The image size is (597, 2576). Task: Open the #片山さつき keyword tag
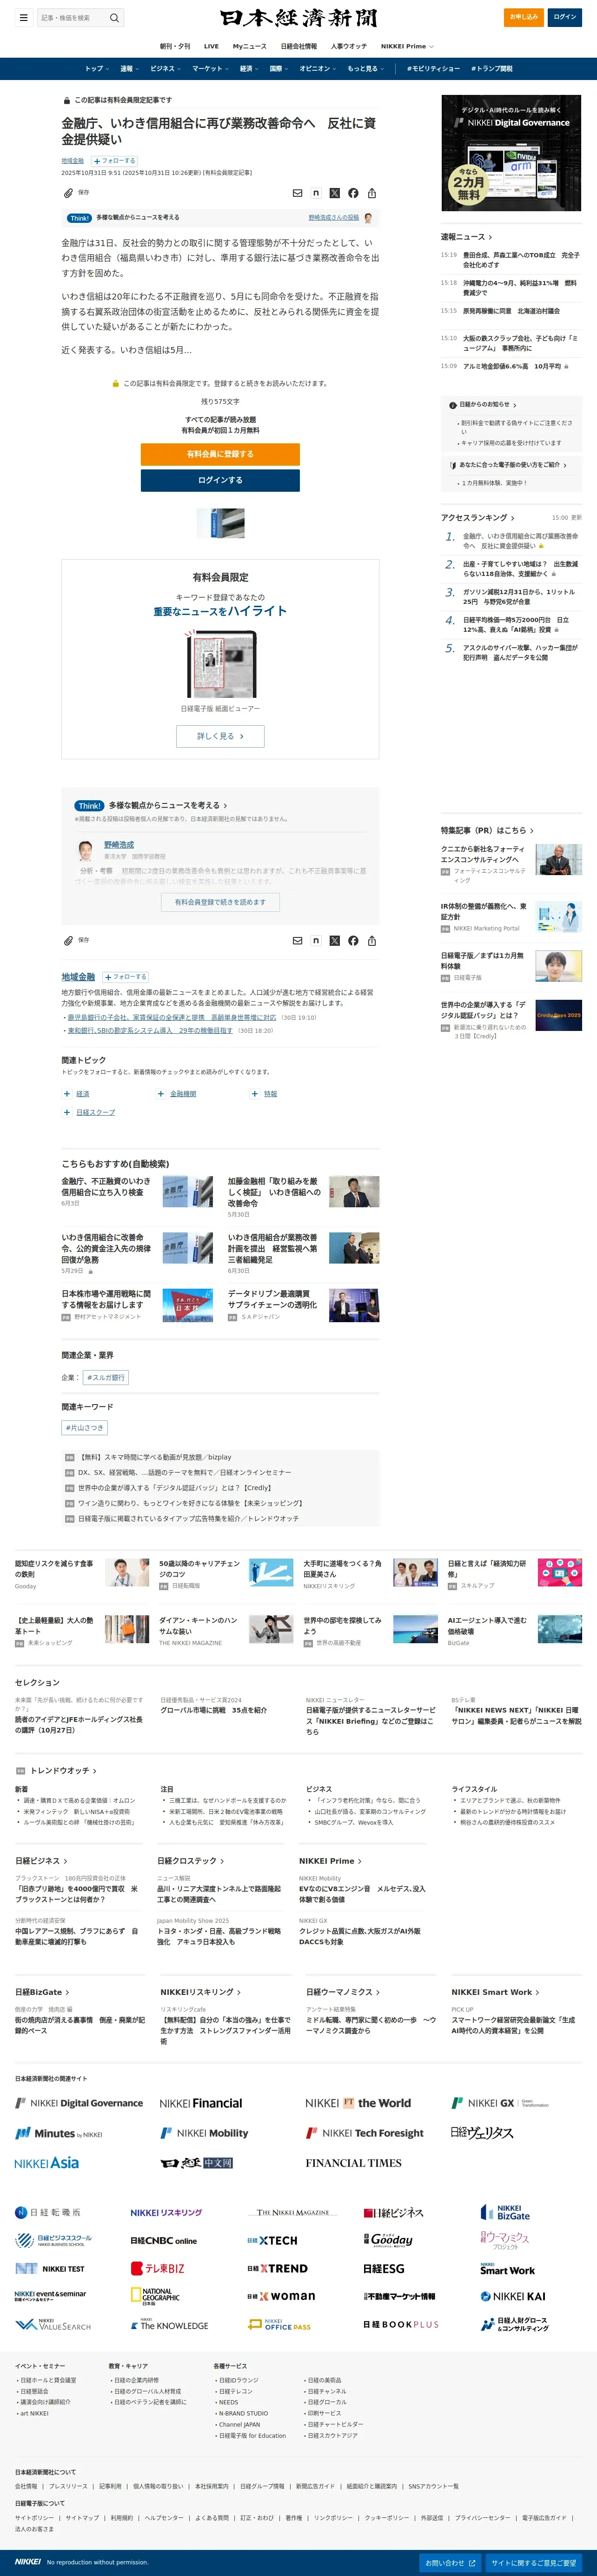tap(85, 1428)
